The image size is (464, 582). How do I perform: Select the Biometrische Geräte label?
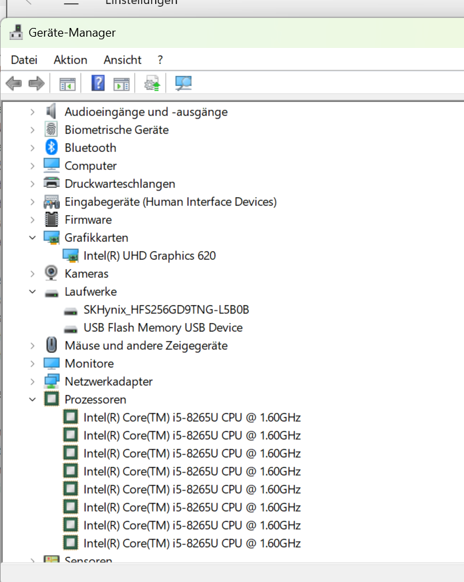[116, 130]
